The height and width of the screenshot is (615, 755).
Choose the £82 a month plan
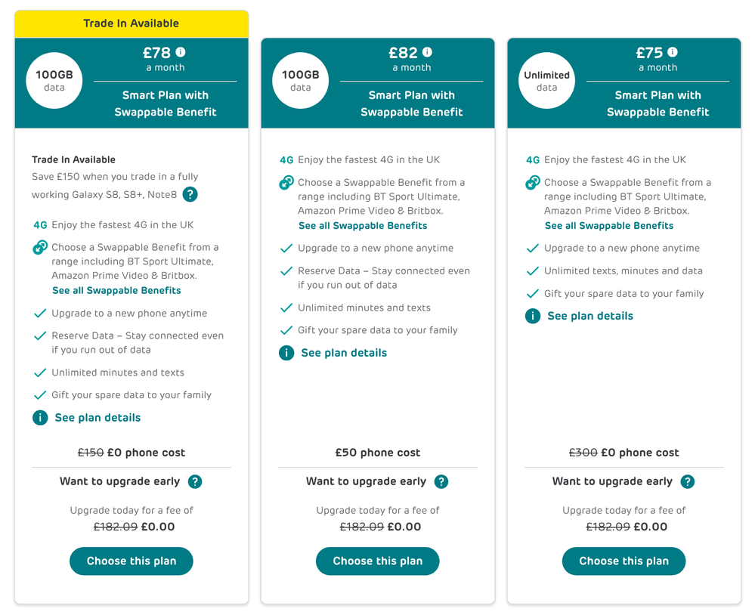click(x=378, y=561)
